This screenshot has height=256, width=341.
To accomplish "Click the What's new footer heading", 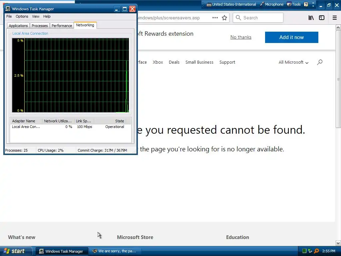I will [22, 237].
